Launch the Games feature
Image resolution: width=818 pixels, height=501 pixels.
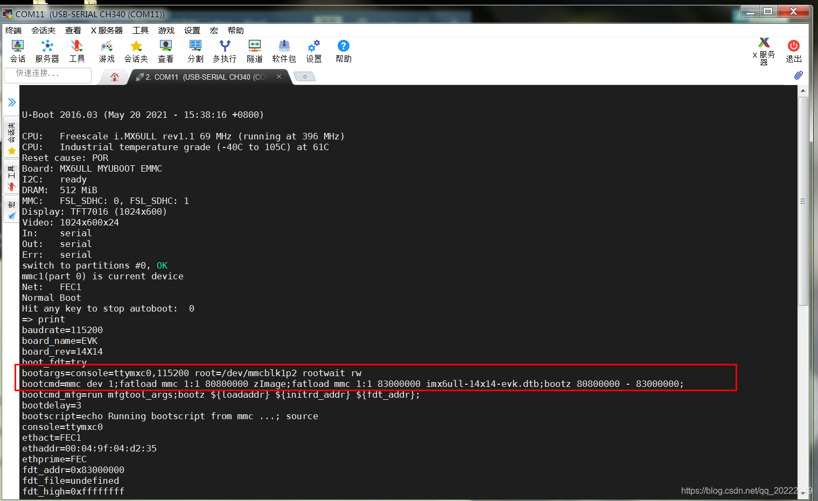106,51
